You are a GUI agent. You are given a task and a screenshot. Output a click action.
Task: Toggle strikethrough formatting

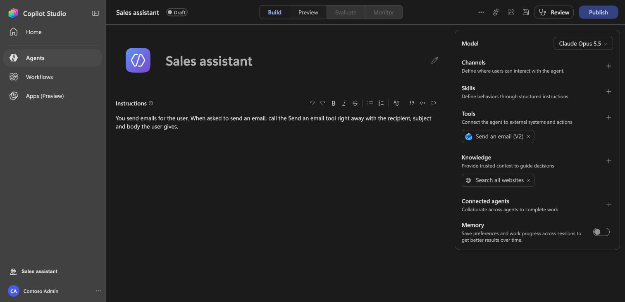(355, 103)
